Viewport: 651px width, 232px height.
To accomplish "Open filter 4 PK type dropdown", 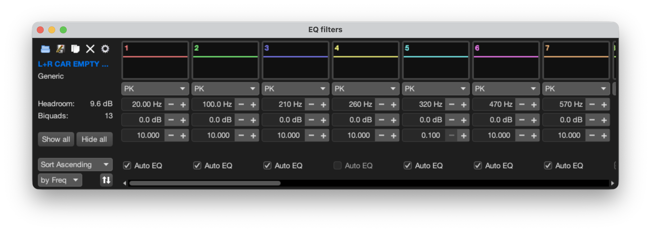I will point(365,89).
